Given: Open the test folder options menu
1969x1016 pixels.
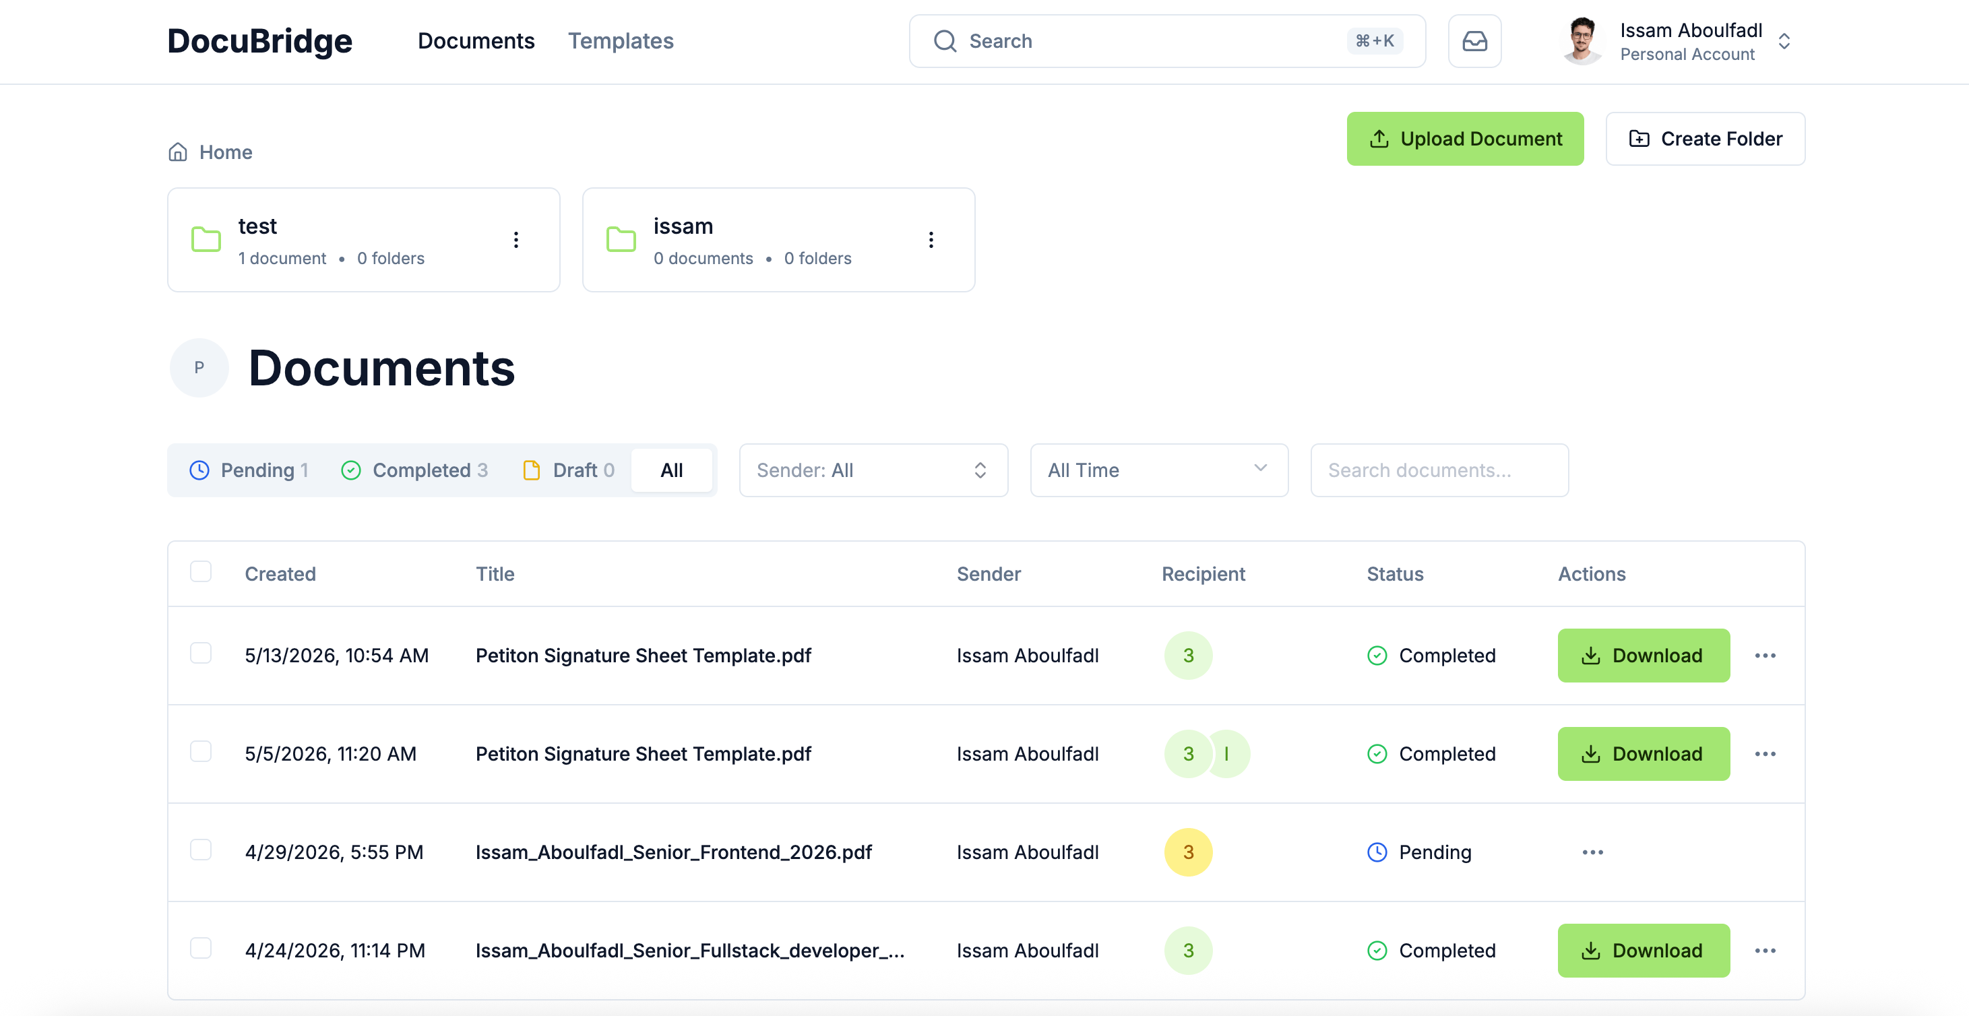Looking at the screenshot, I should 516,240.
